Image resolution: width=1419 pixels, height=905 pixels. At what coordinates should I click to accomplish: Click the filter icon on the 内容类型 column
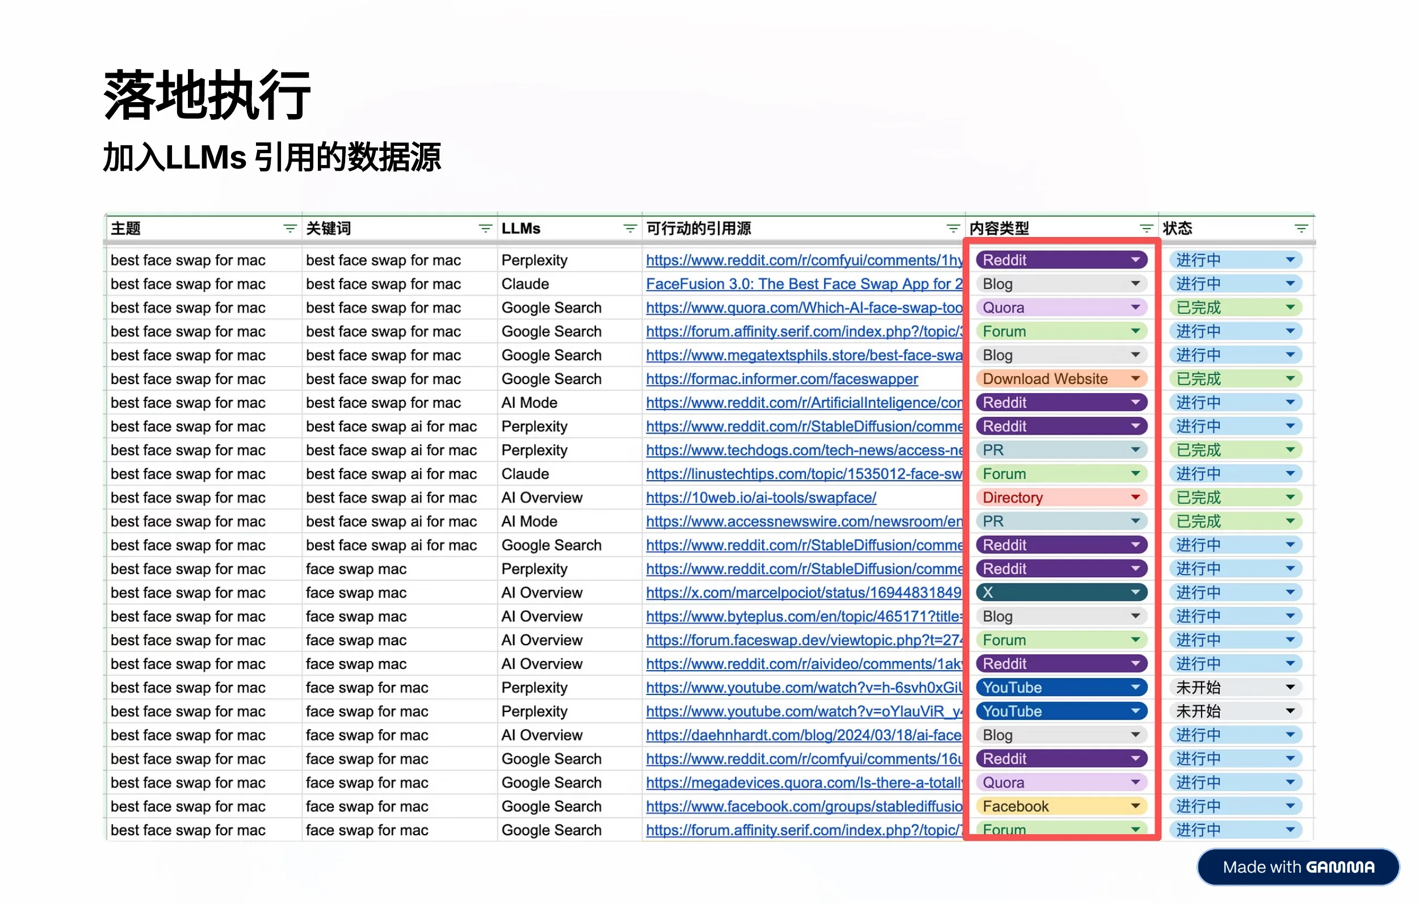pyautogui.click(x=1145, y=228)
